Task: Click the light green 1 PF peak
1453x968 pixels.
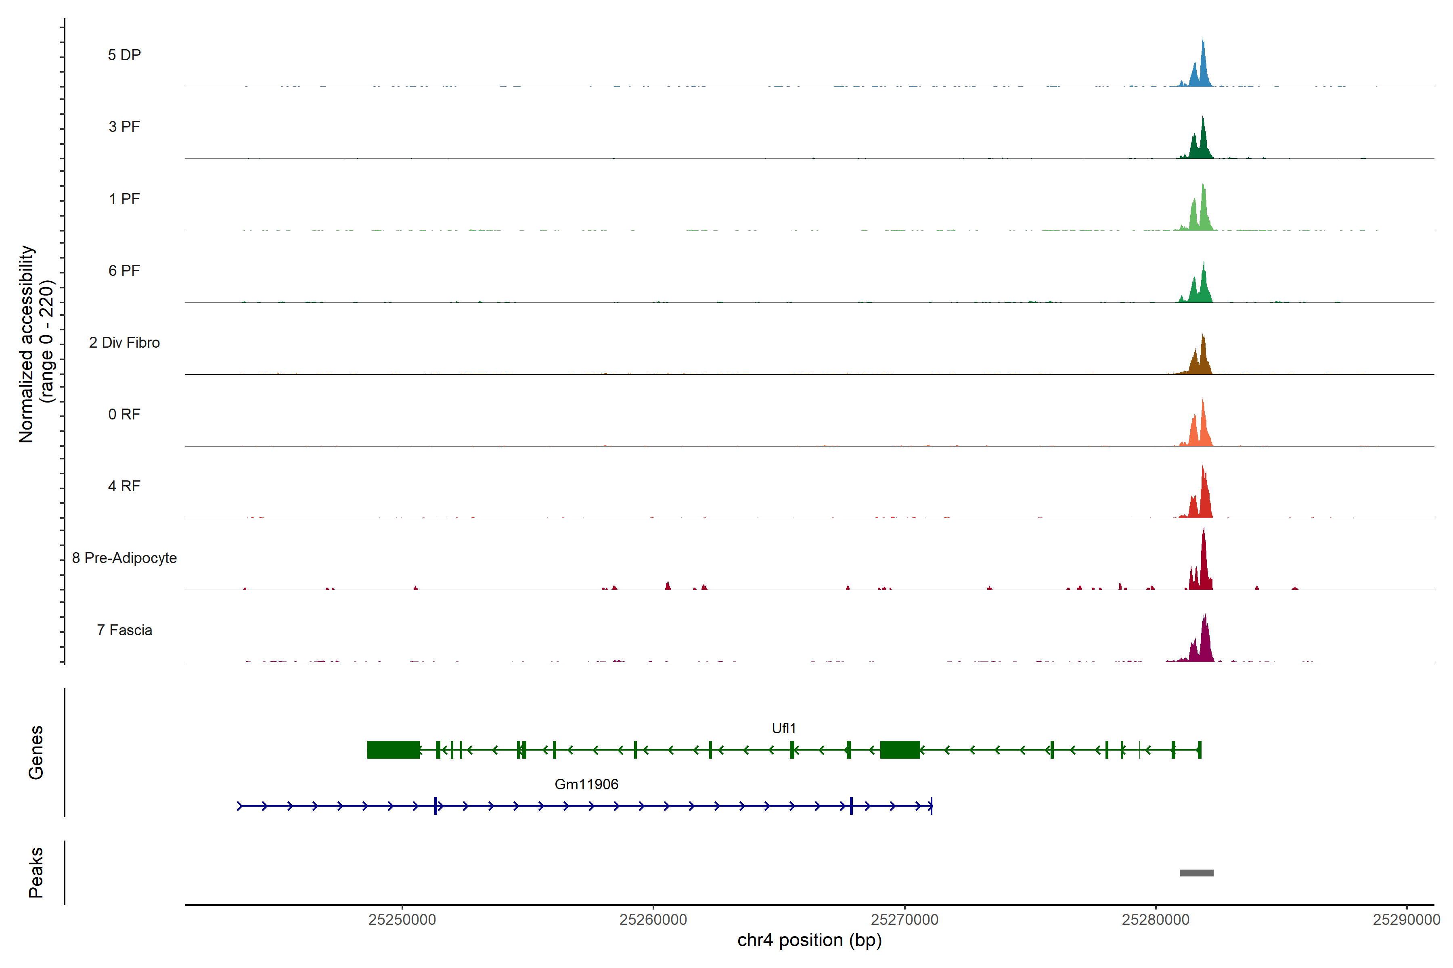Action: click(1202, 213)
